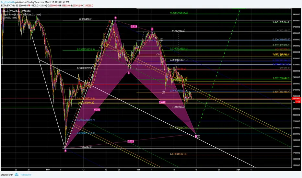
Task: Select the Vegas wave indicator legend
Action: pyautogui.click(x=22, y=15)
